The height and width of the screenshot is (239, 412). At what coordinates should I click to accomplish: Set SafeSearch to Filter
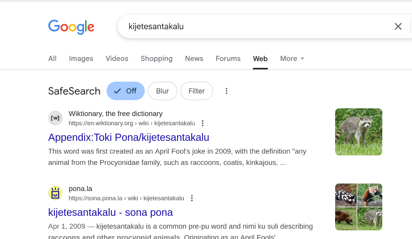coord(197,91)
